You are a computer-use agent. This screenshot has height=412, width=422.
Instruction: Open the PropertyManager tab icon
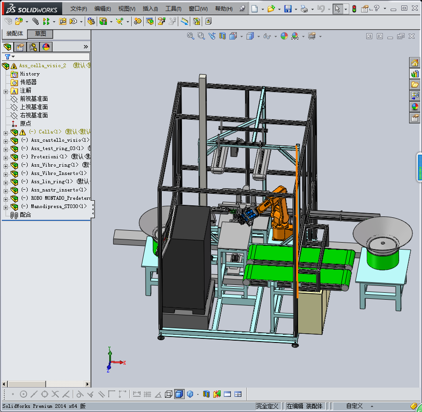pos(20,46)
